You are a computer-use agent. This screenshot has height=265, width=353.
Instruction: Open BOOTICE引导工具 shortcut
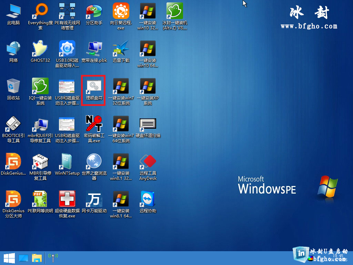(13, 129)
